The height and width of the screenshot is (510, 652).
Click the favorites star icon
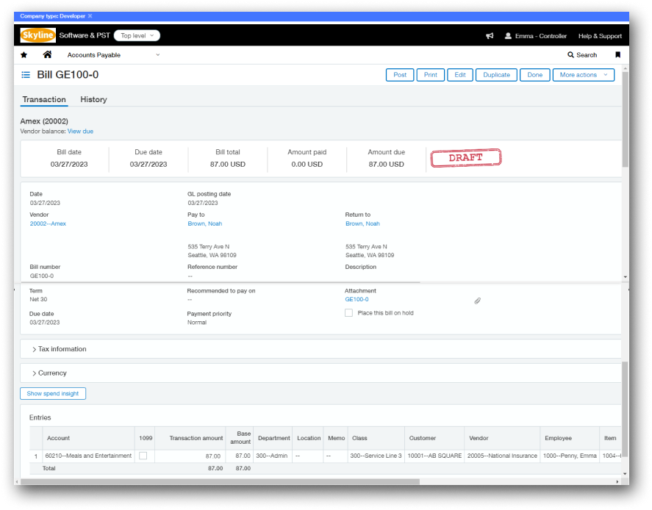click(x=24, y=55)
